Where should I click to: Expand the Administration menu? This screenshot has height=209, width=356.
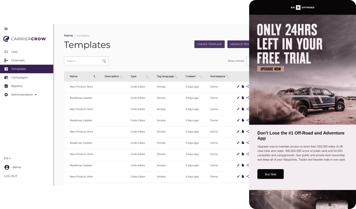tap(23, 95)
